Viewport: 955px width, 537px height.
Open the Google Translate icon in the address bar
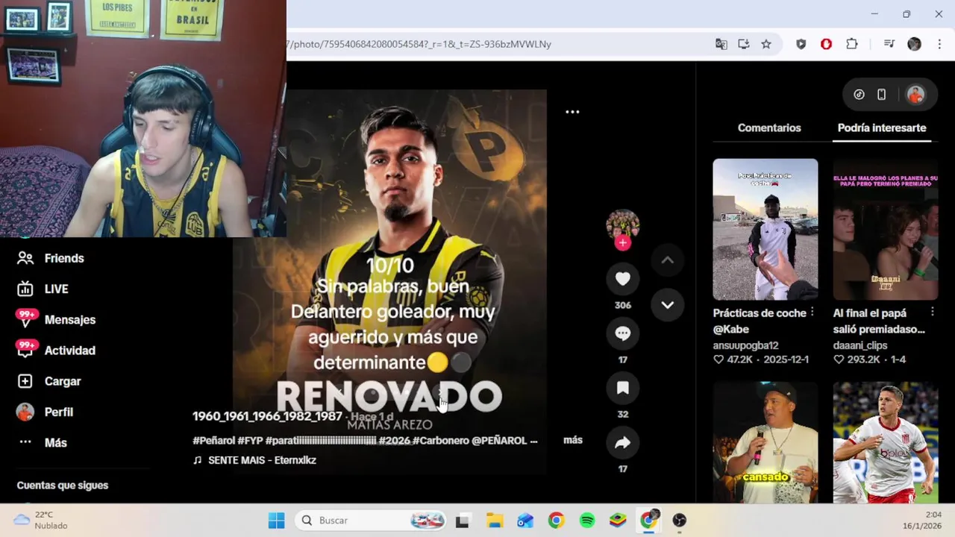click(721, 44)
